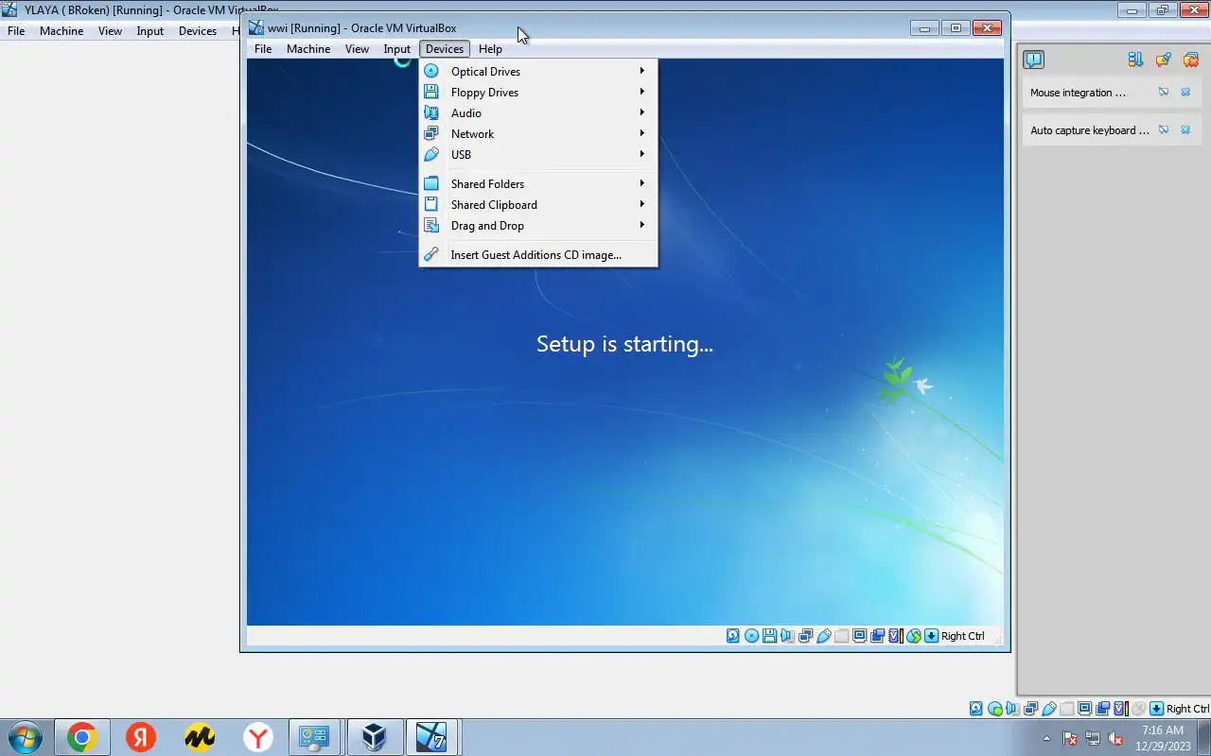
Task: Click hard disk indicator in YLAYA status bar
Action: click(976, 709)
